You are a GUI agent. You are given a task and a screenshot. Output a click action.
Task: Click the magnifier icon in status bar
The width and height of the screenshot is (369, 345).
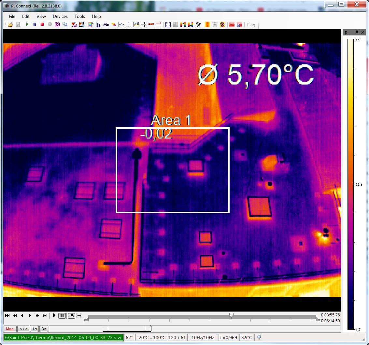click(x=259, y=338)
